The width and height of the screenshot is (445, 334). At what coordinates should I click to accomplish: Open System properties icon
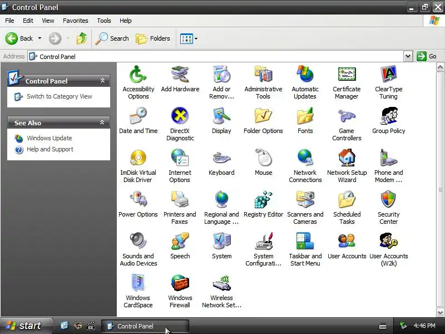coord(221,246)
